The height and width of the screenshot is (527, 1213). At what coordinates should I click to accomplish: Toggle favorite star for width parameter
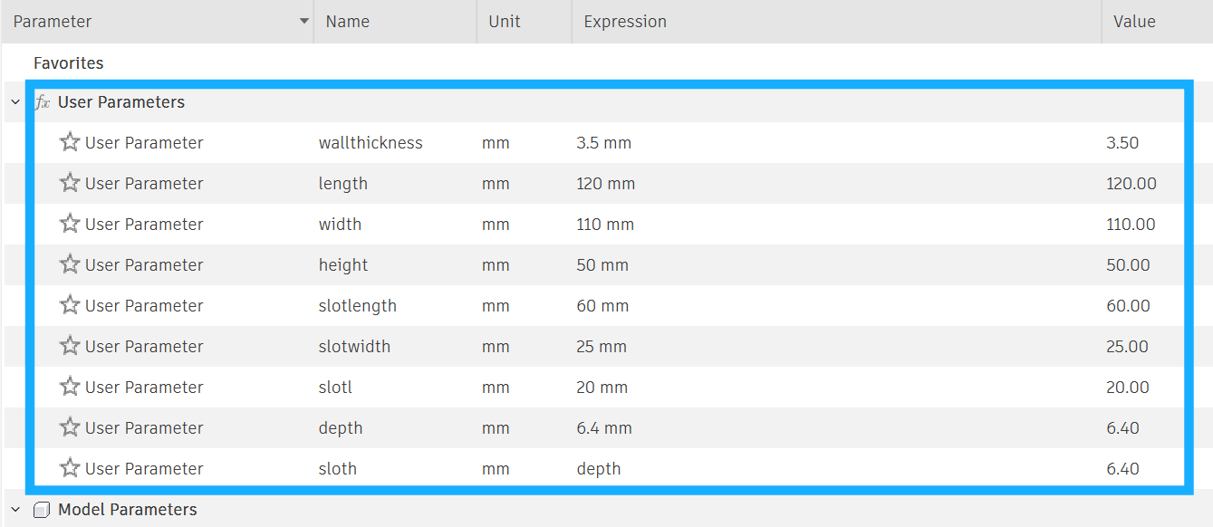coord(70,224)
